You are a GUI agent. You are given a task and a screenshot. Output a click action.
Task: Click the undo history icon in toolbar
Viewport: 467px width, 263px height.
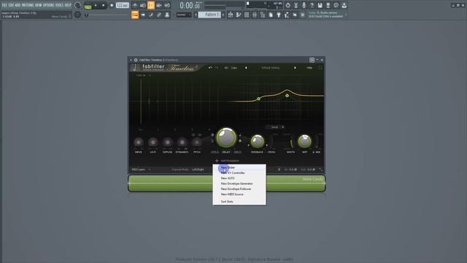pos(287,5)
